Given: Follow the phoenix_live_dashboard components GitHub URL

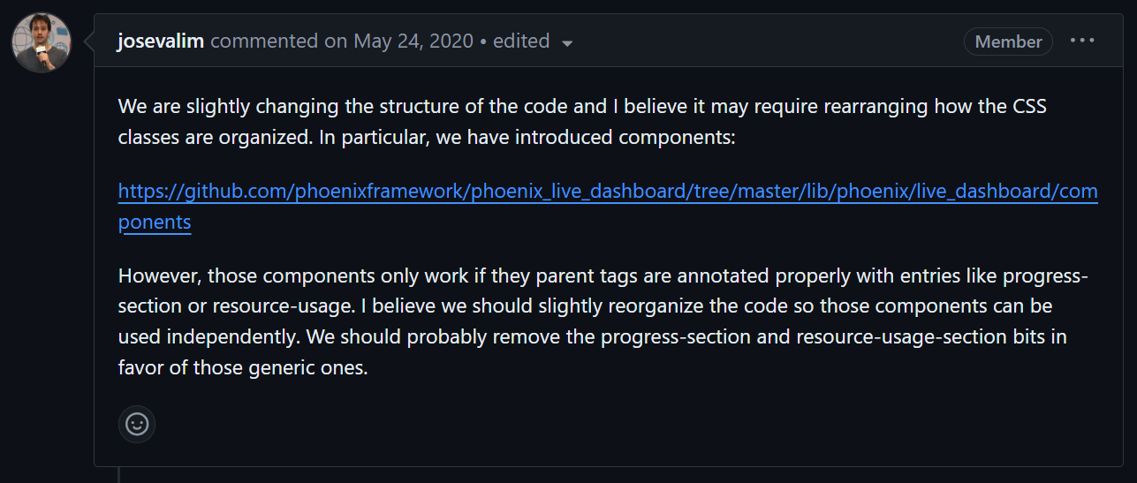Looking at the screenshot, I should 608,192.
